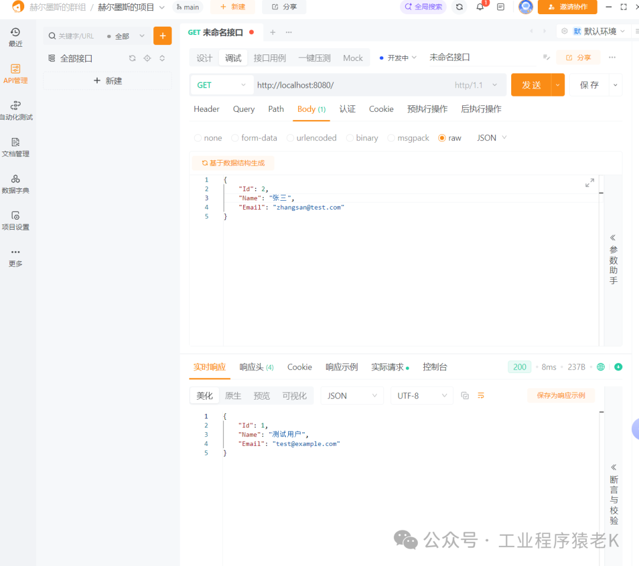Viewport: 639px width, 566px height.
Task: Switch to the Header tab
Action: point(206,109)
